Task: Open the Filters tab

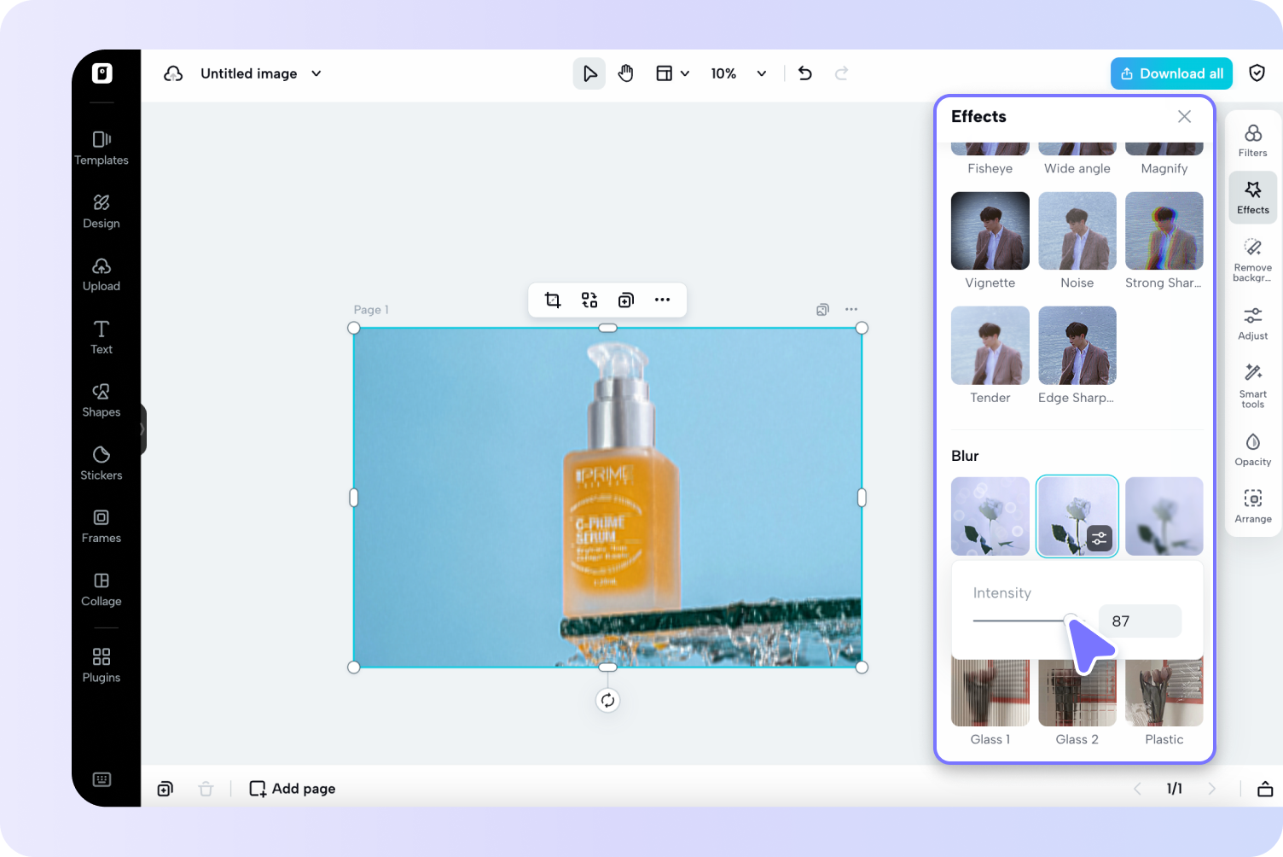Action: pos(1253,141)
